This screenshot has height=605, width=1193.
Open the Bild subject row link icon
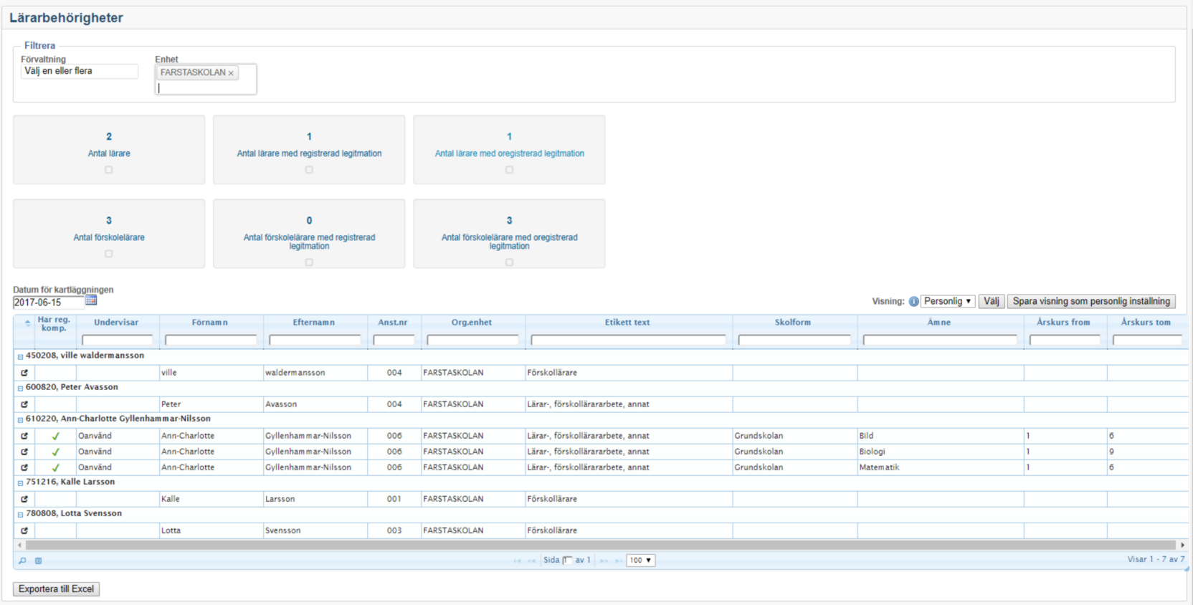[x=24, y=436]
